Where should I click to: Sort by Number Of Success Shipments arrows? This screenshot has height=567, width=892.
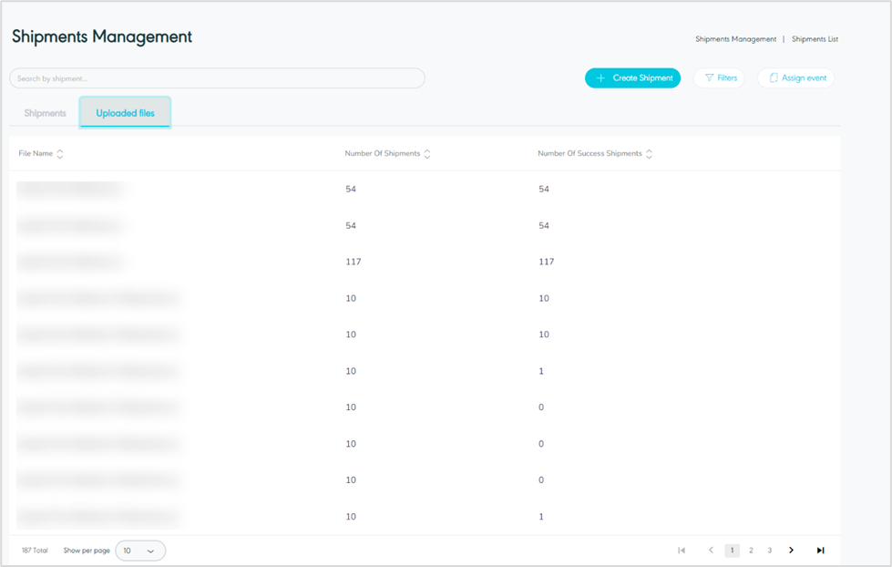click(649, 154)
